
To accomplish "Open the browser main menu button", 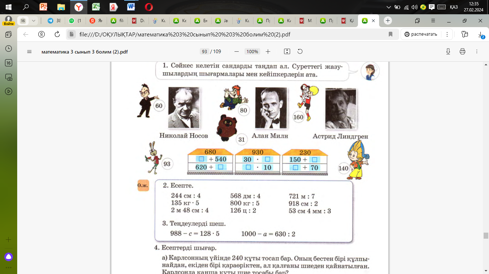I will [x=433, y=21].
